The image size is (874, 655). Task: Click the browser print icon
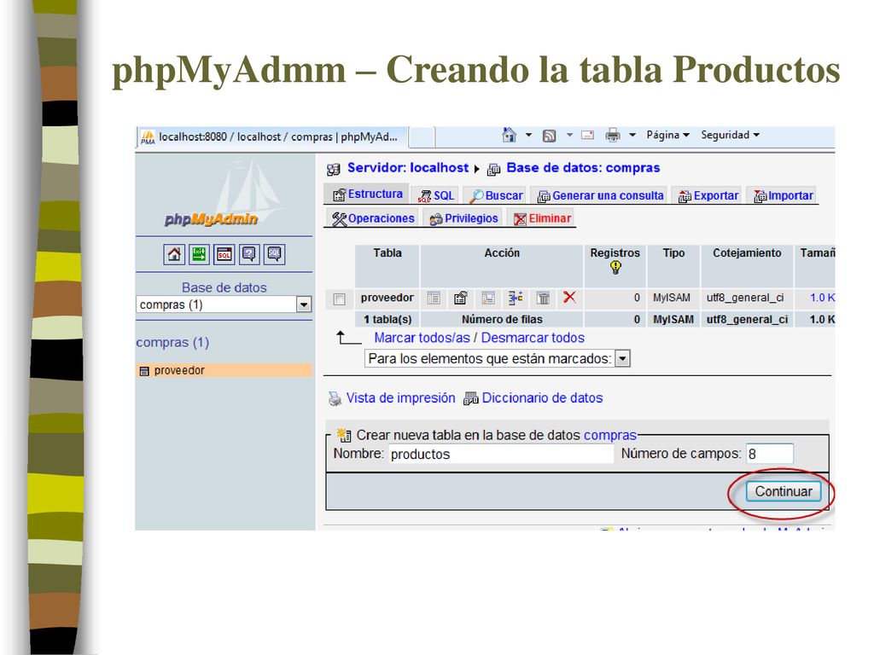[x=613, y=135]
